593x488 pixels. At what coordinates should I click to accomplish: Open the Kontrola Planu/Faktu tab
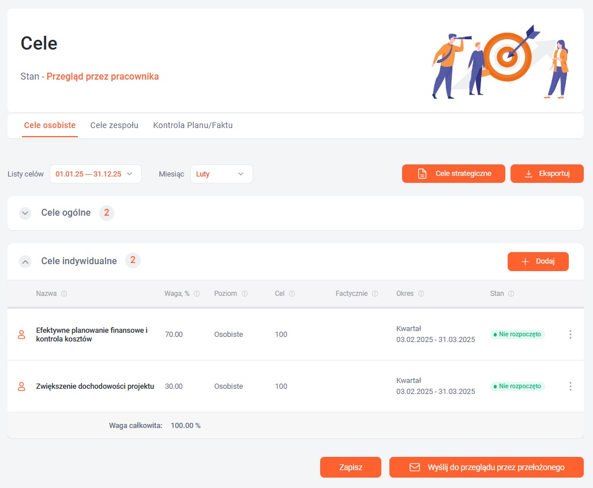point(193,125)
